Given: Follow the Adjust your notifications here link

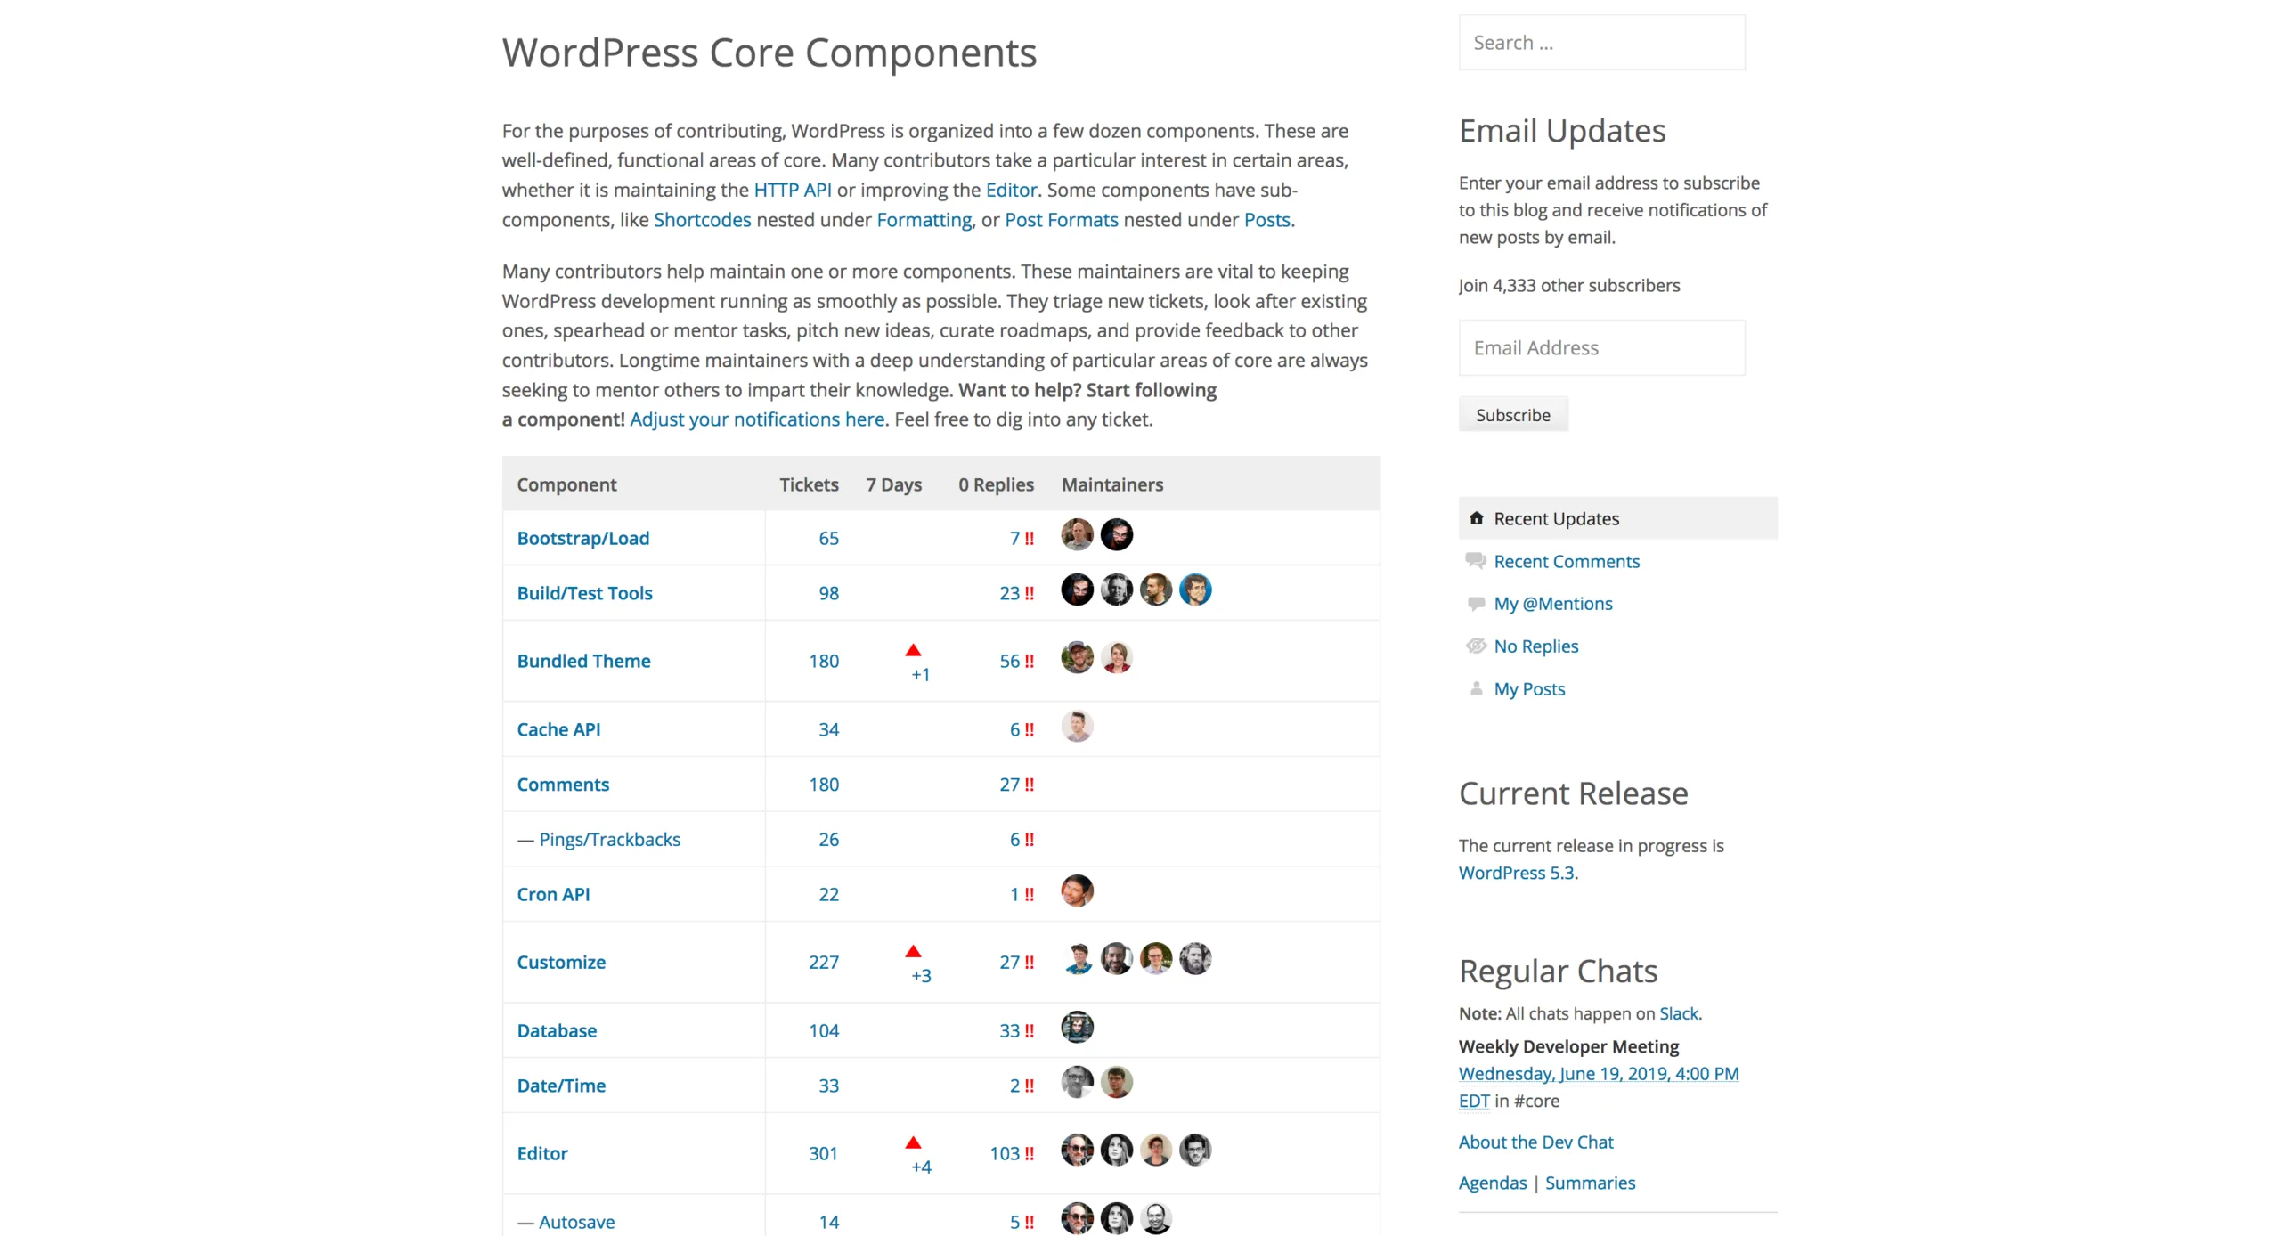Looking at the screenshot, I should (757, 419).
